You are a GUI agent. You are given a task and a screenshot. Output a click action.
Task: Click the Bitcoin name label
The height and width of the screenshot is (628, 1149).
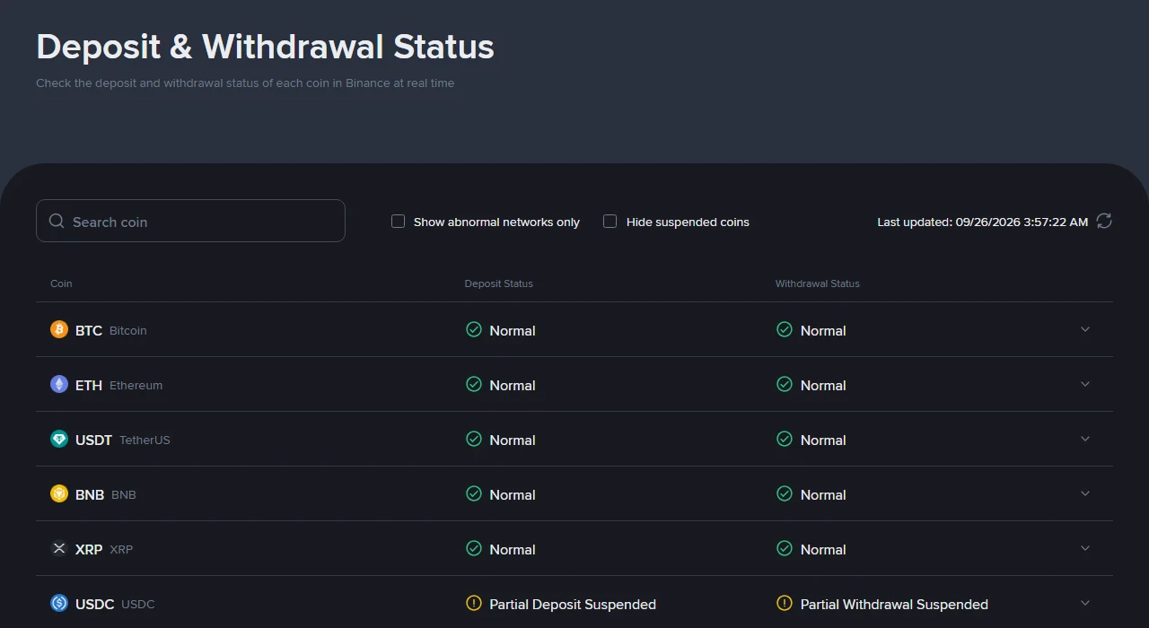[128, 330]
